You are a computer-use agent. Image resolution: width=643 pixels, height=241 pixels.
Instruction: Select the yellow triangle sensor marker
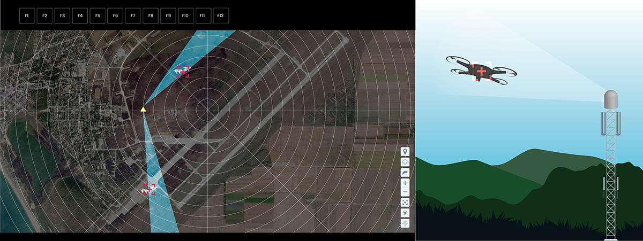pyautogui.click(x=143, y=110)
